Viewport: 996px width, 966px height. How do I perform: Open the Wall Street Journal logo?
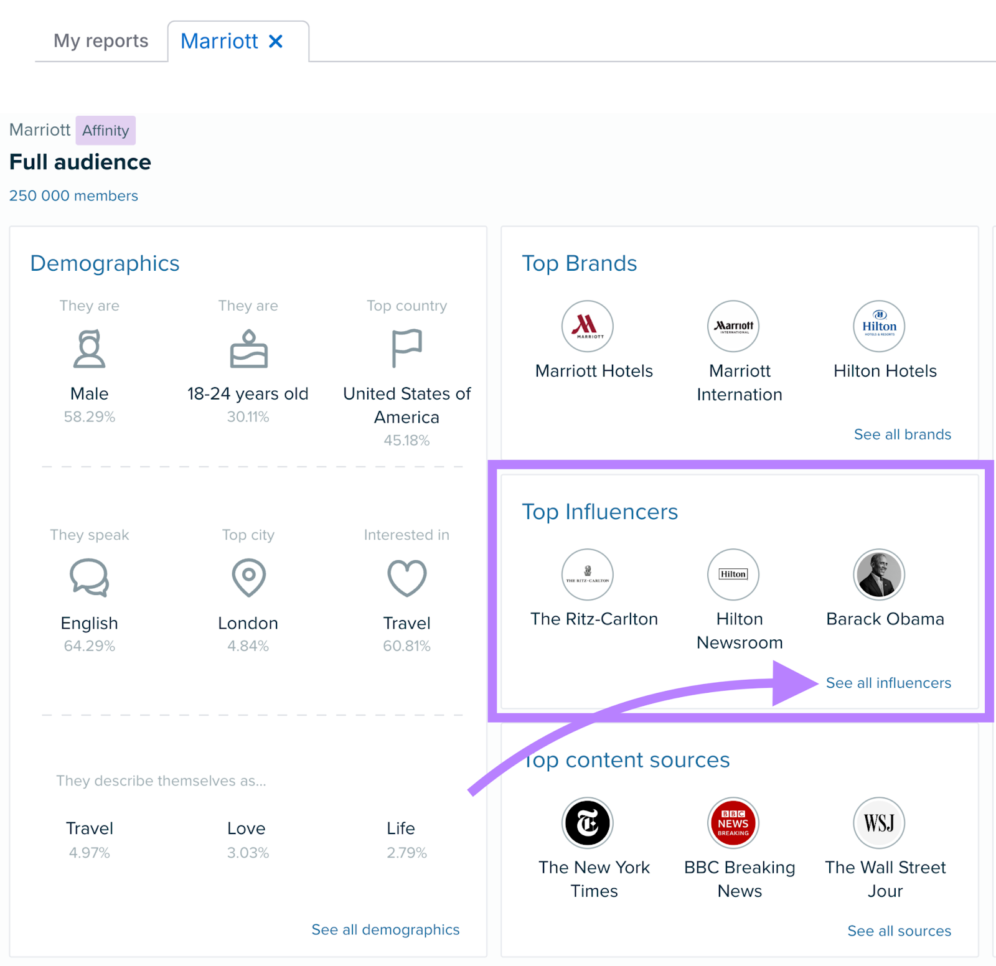point(878,823)
